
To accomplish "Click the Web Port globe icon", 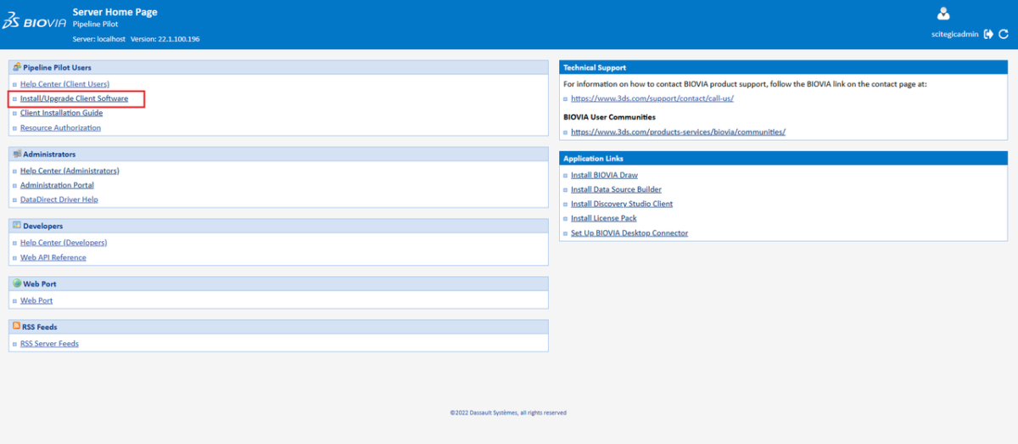I will [17, 284].
